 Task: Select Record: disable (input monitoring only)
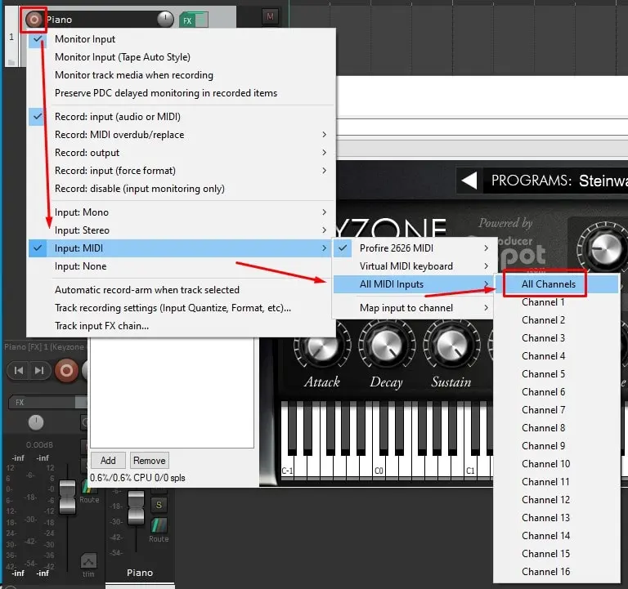[x=181, y=189]
